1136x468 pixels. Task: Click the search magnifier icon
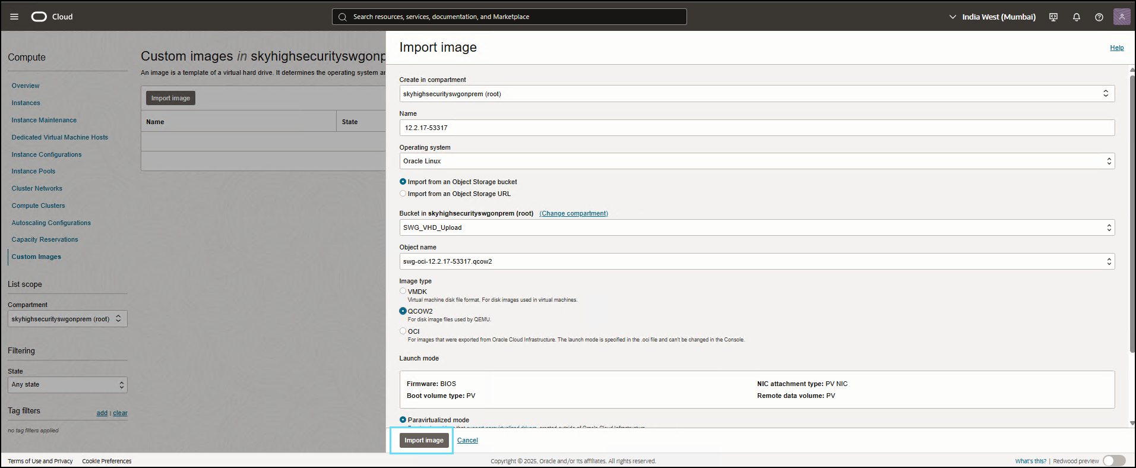pos(343,17)
